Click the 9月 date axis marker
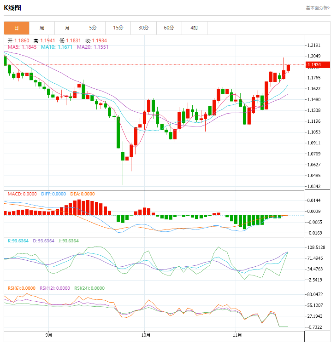 [x=49, y=335]
